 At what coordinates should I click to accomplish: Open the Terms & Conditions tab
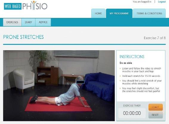[149, 13]
